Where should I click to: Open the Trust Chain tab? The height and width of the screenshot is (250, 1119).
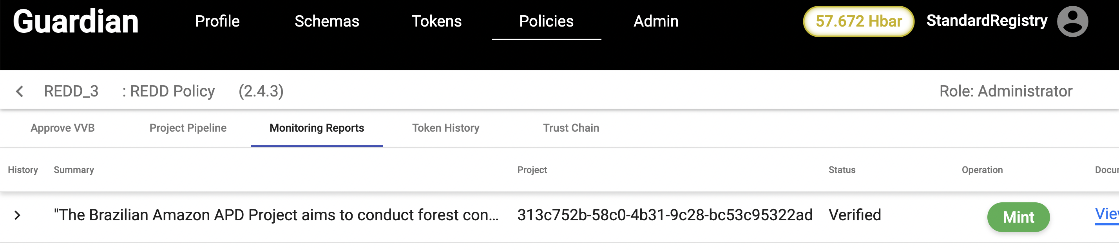[x=571, y=128]
